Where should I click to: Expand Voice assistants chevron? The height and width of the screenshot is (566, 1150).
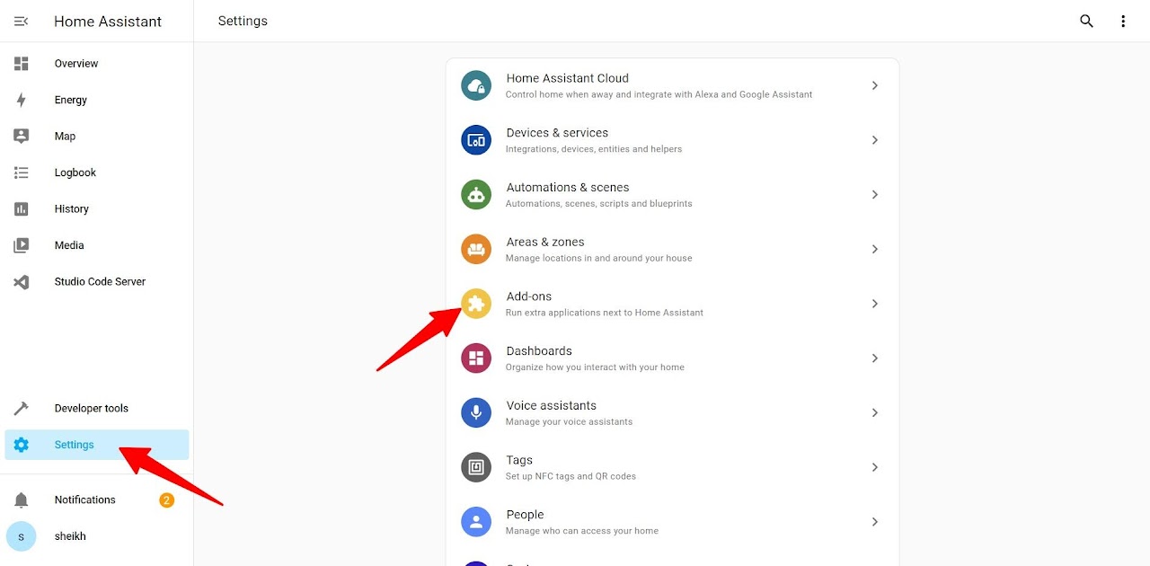point(875,412)
